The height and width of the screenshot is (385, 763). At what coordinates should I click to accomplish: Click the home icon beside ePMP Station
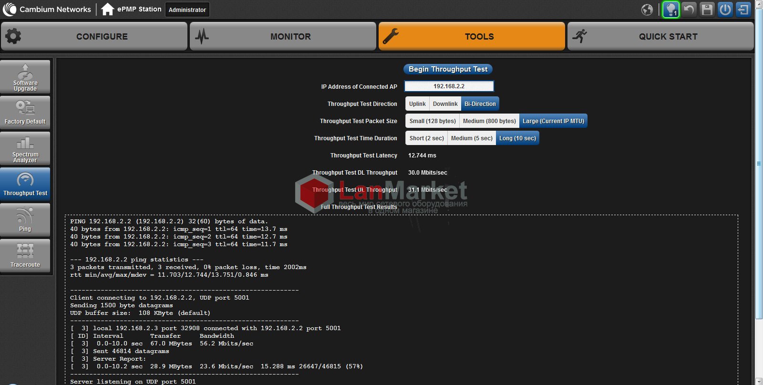pyautogui.click(x=107, y=10)
